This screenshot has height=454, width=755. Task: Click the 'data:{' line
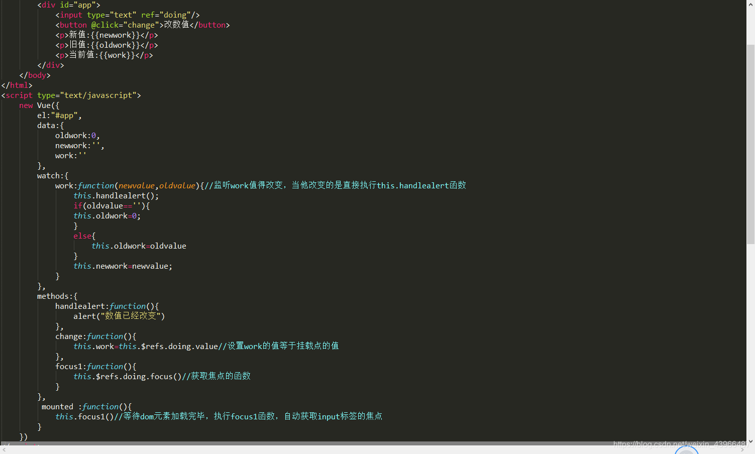[x=51, y=126]
